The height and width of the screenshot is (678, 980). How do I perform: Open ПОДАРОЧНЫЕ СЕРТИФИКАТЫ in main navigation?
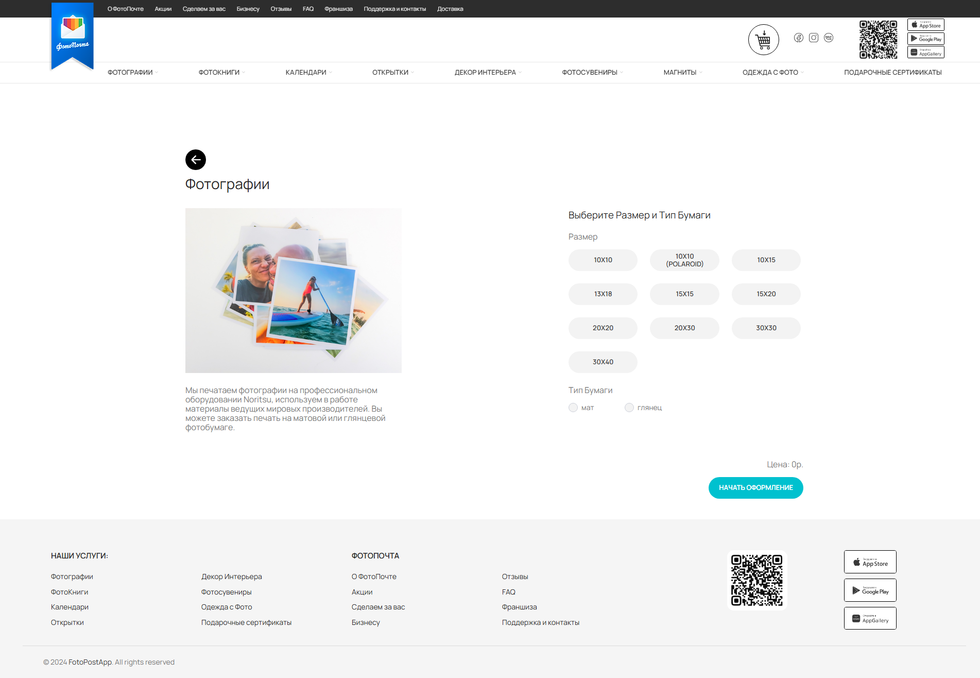pos(893,73)
